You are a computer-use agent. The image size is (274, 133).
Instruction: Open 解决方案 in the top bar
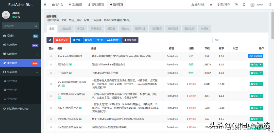pos(198,5)
